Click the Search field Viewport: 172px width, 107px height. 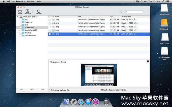131,12
